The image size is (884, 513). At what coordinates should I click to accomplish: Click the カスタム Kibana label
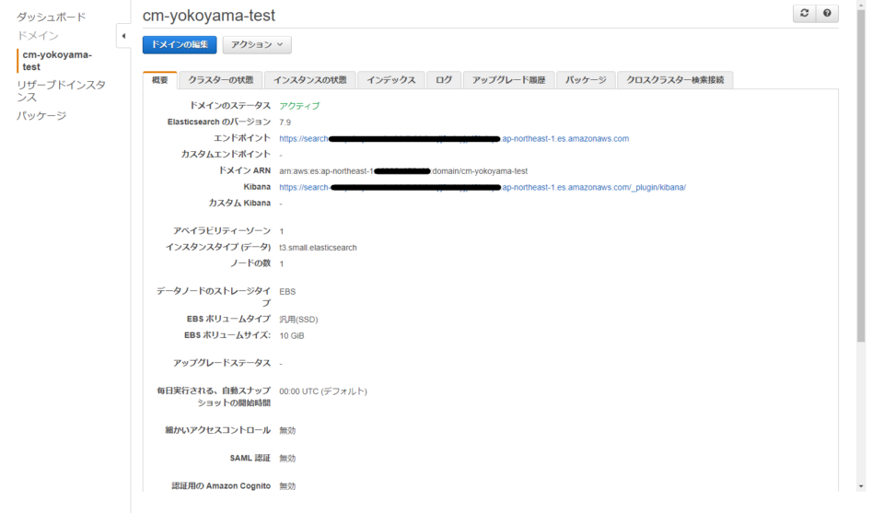click(239, 203)
